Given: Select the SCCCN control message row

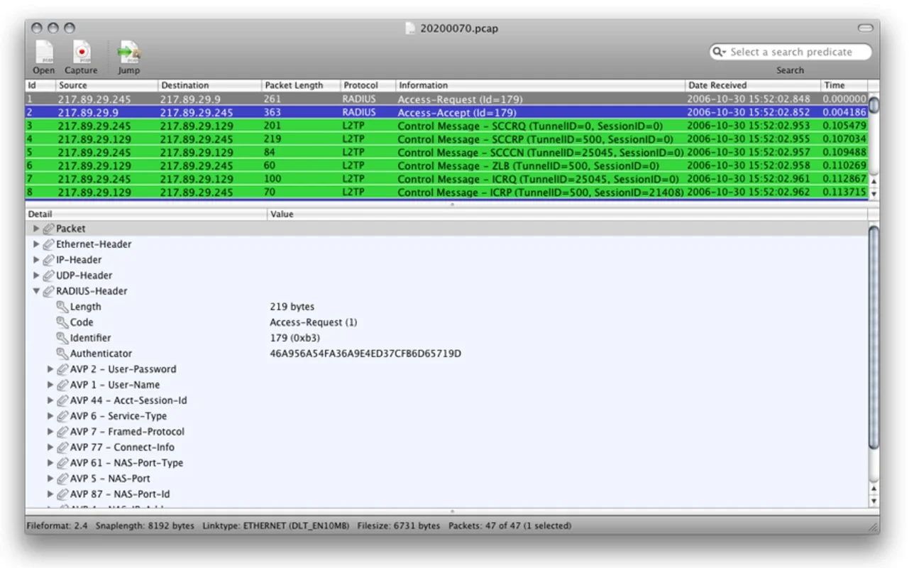Looking at the screenshot, I should click(446, 153).
